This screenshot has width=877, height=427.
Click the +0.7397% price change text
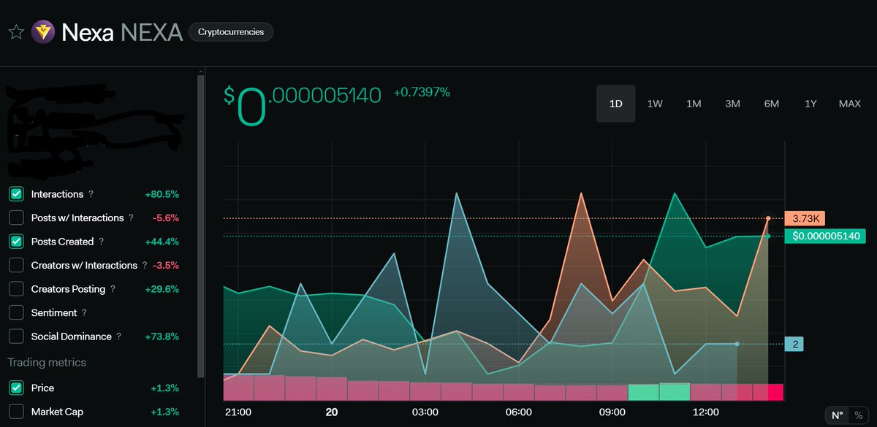tap(422, 92)
